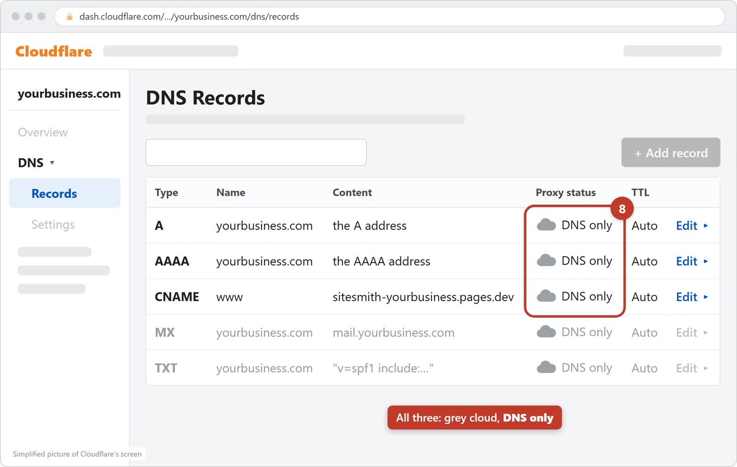Click the grey cloud icon in the MX row
Viewport: 737px width, 467px height.
(x=546, y=332)
